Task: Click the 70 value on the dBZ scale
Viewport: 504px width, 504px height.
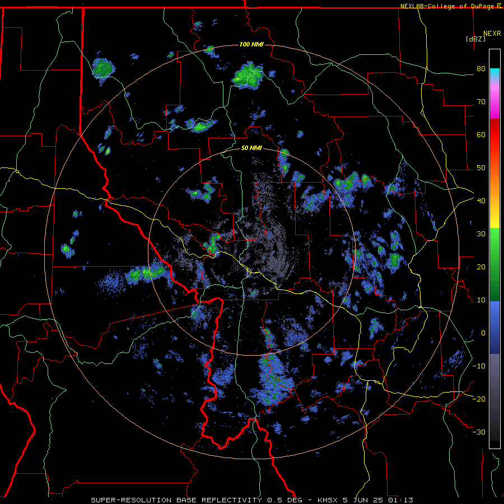Action: [481, 102]
